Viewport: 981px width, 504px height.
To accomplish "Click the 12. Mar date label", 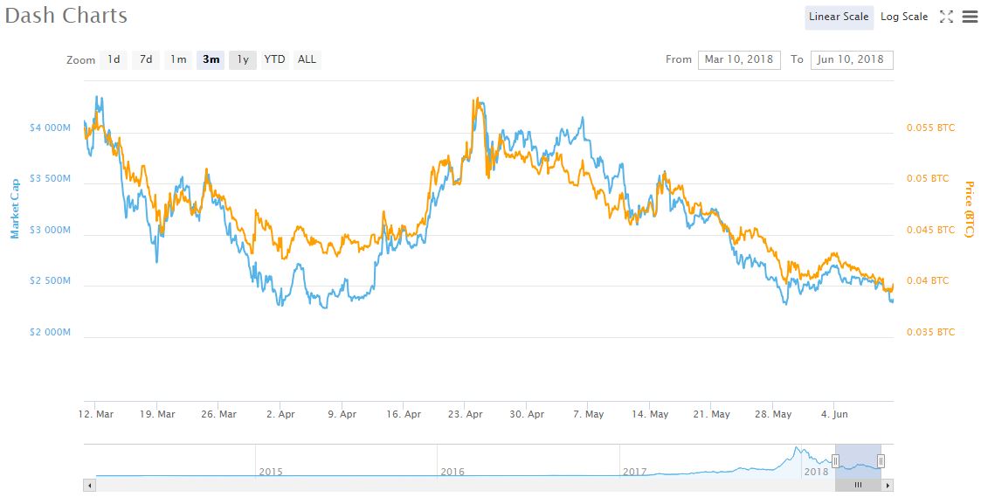I will [96, 414].
